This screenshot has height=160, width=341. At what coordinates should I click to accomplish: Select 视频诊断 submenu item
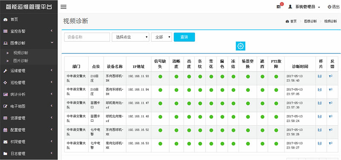[x=20, y=53]
